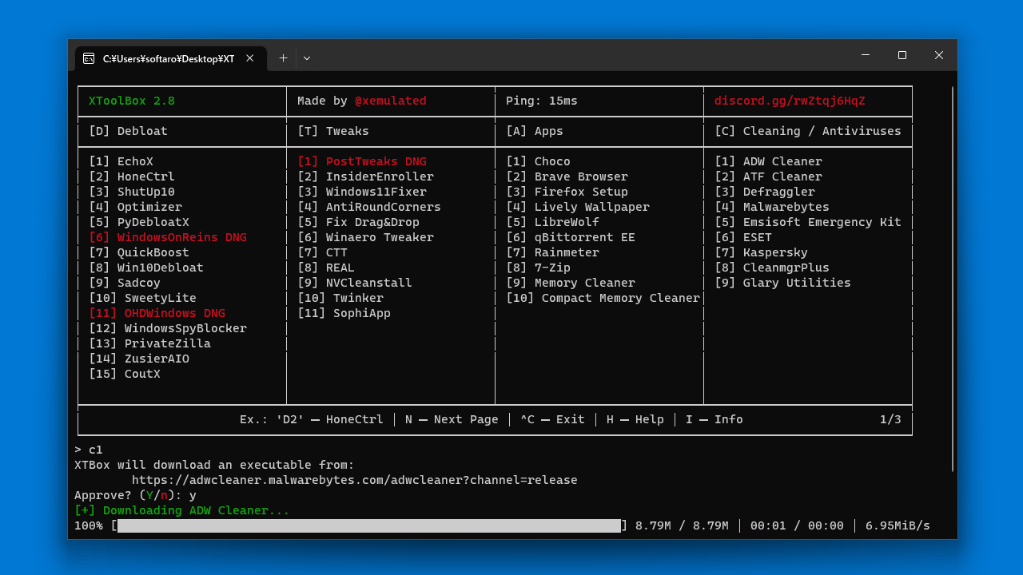The image size is (1023, 575).
Task: Click the [1] Choco entry
Action: click(539, 161)
